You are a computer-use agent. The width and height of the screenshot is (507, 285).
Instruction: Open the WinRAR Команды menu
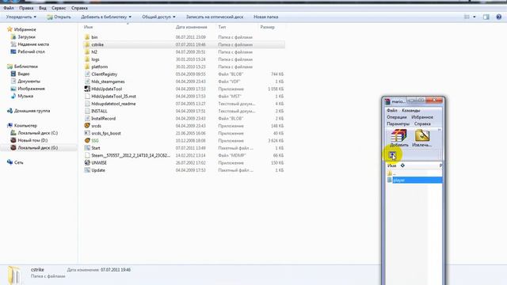[411, 111]
